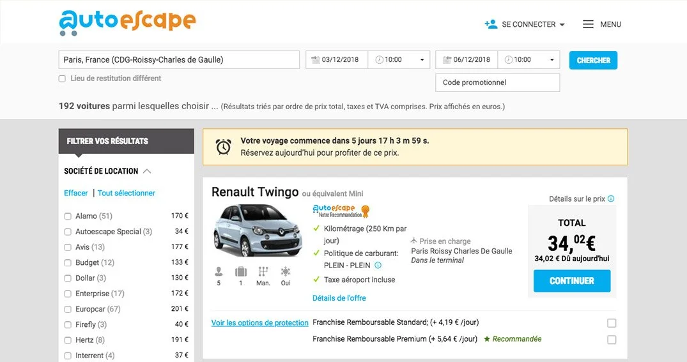The image size is (687, 362).
Task: Check the Dollar company filter
Action: tap(68, 278)
